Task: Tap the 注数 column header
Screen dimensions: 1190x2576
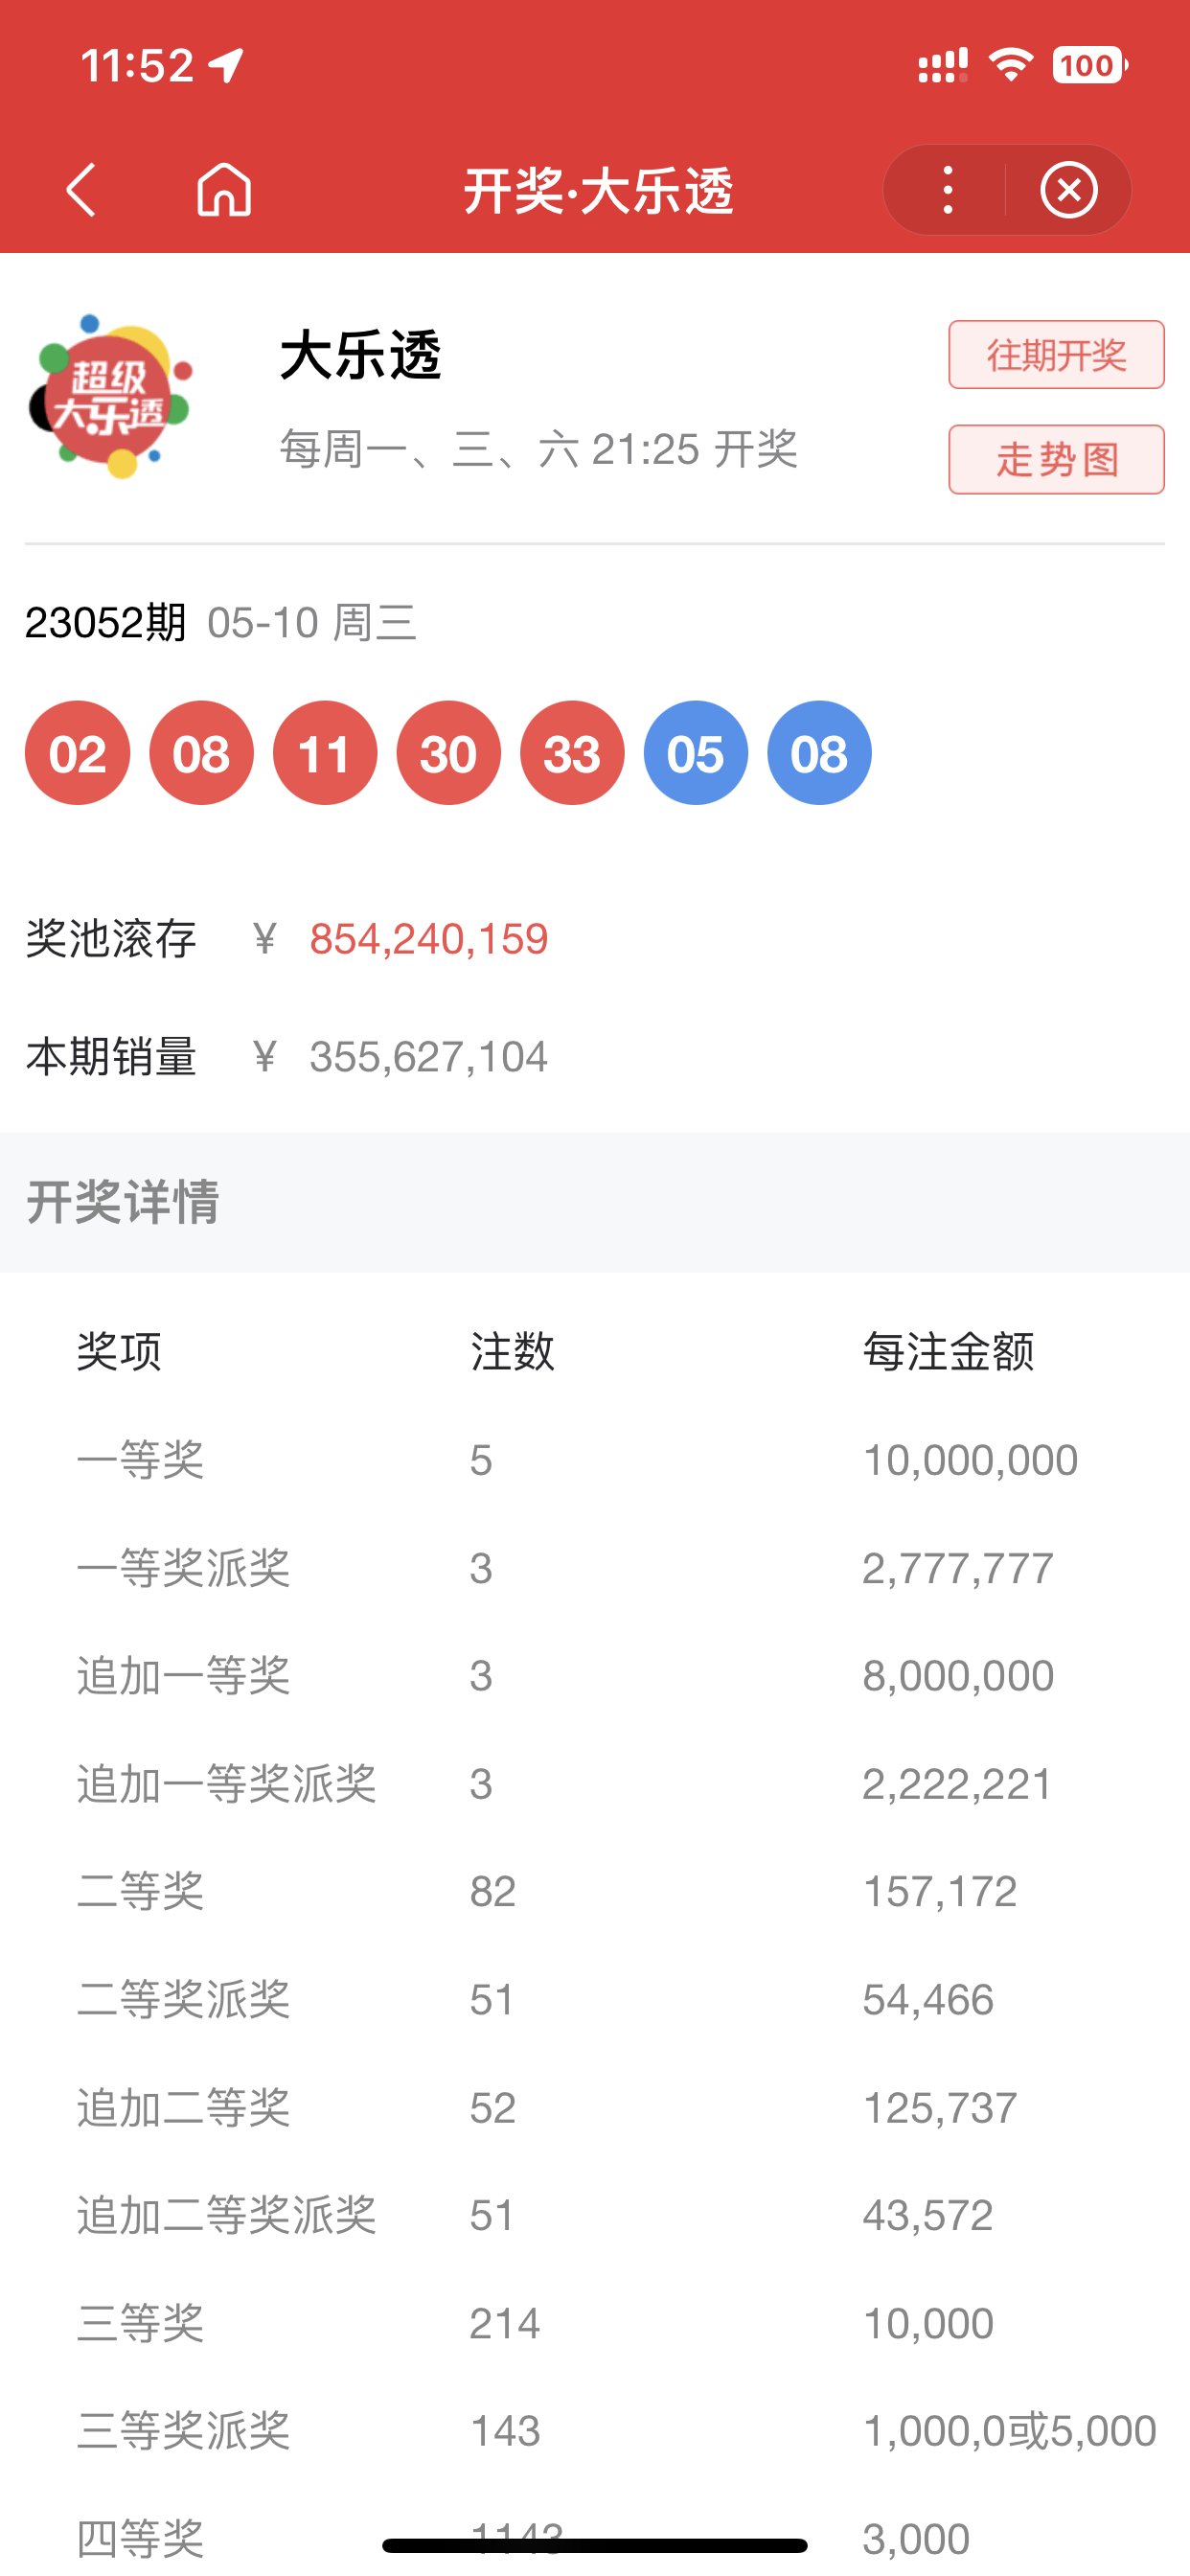Action: coord(513,1351)
